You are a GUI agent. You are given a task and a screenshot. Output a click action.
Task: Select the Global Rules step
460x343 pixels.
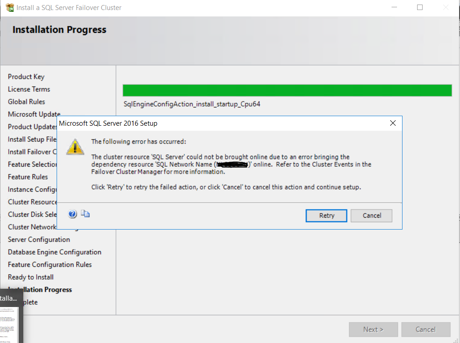(26, 102)
